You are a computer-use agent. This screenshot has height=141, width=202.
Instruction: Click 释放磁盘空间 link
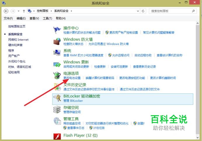coord(72,123)
